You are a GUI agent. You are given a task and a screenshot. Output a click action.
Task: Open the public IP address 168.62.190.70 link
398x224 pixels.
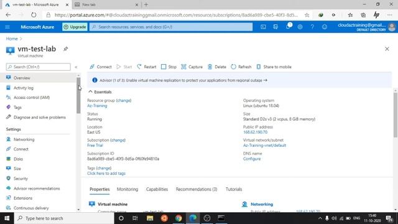coord(255,133)
